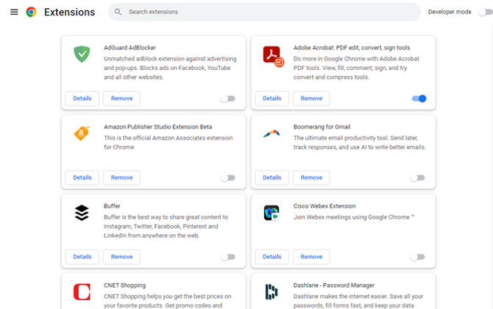Remove the Adobe Acrobat extension

coord(311,99)
